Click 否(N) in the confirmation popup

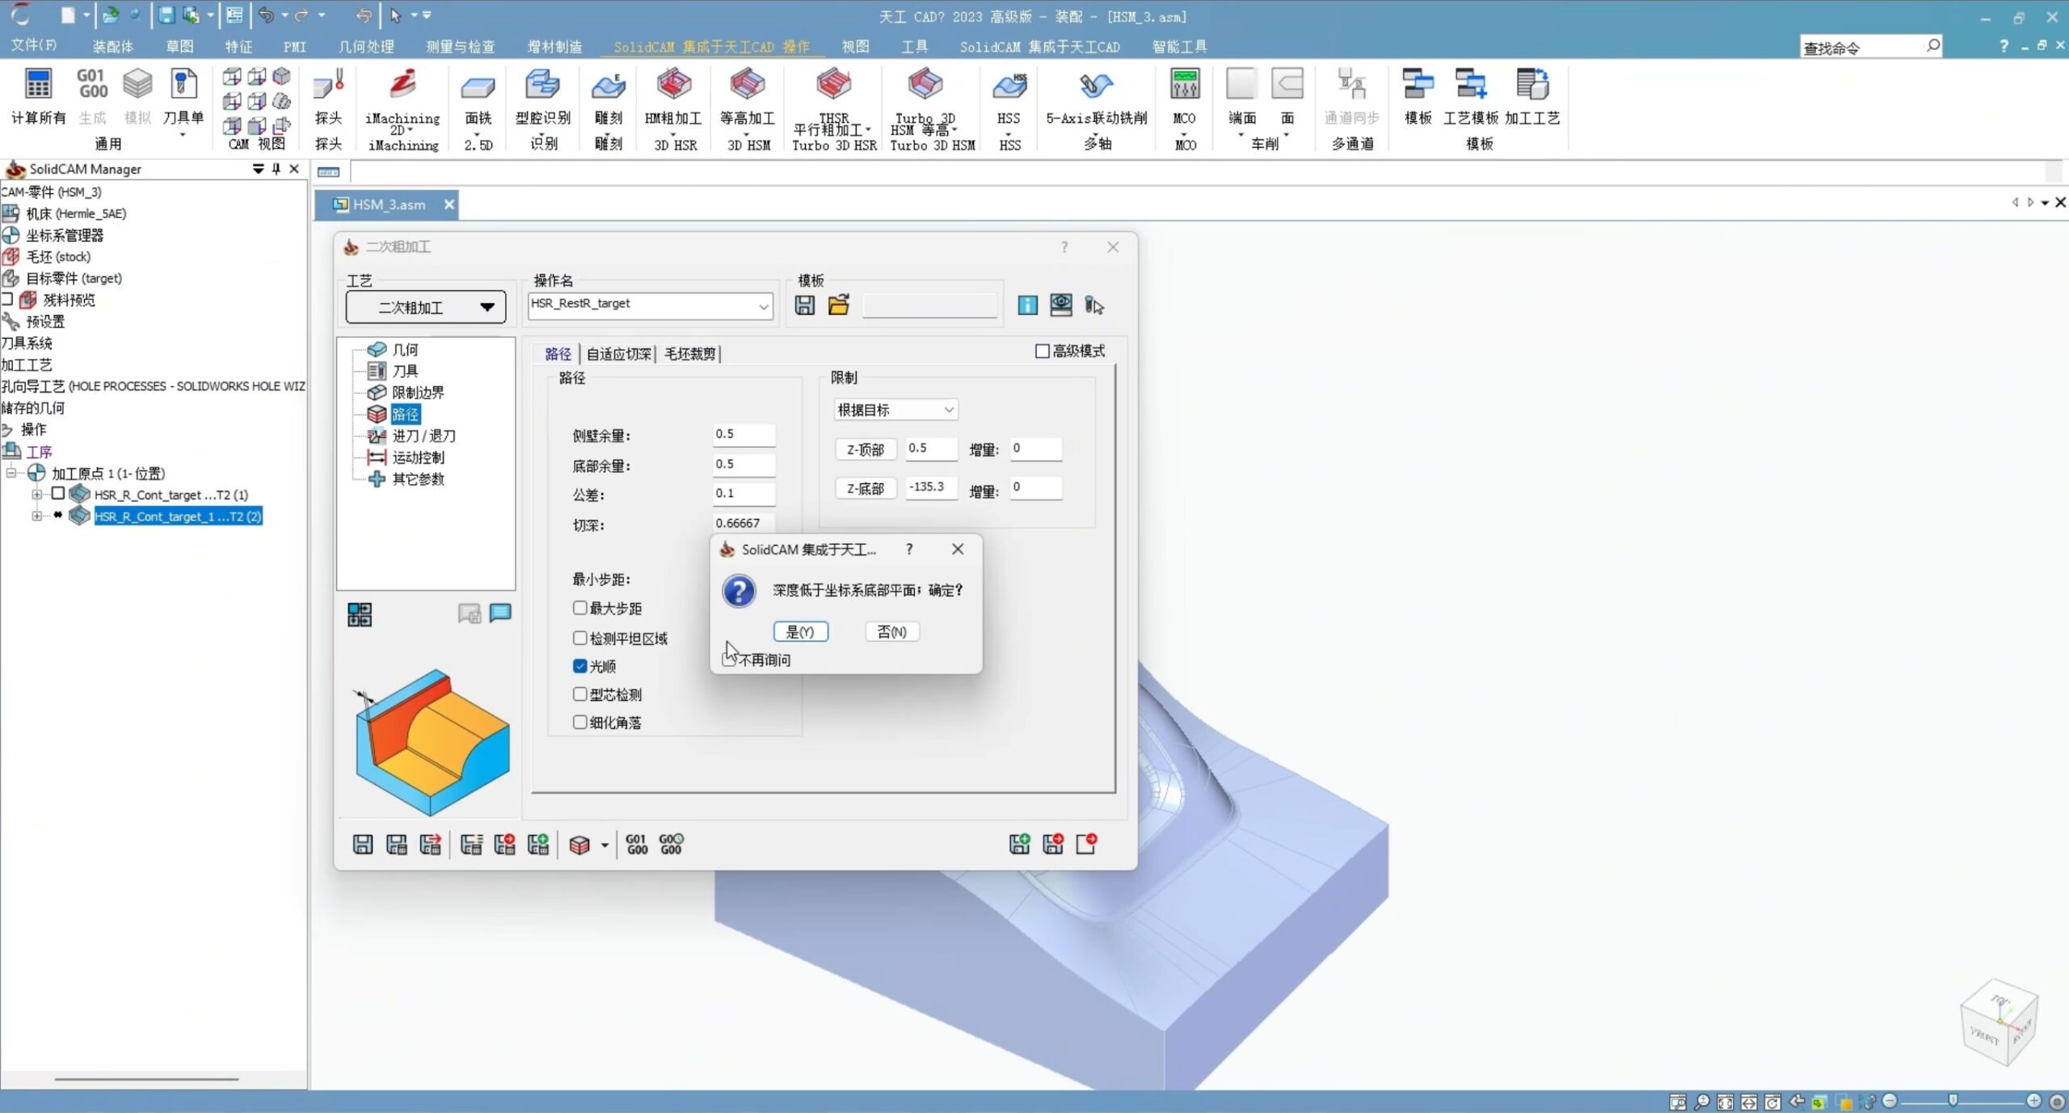891,631
